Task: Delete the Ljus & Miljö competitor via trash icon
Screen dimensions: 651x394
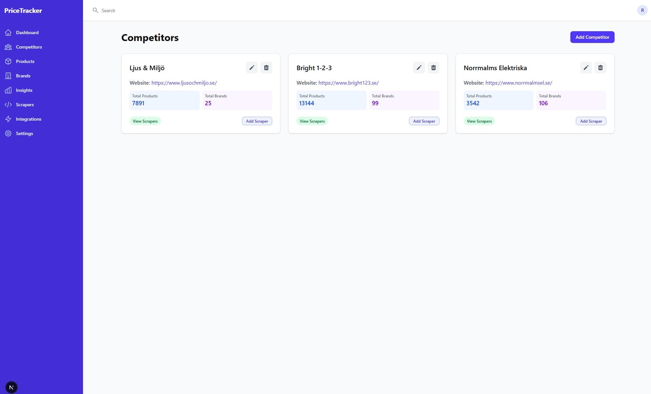Action: click(x=266, y=68)
